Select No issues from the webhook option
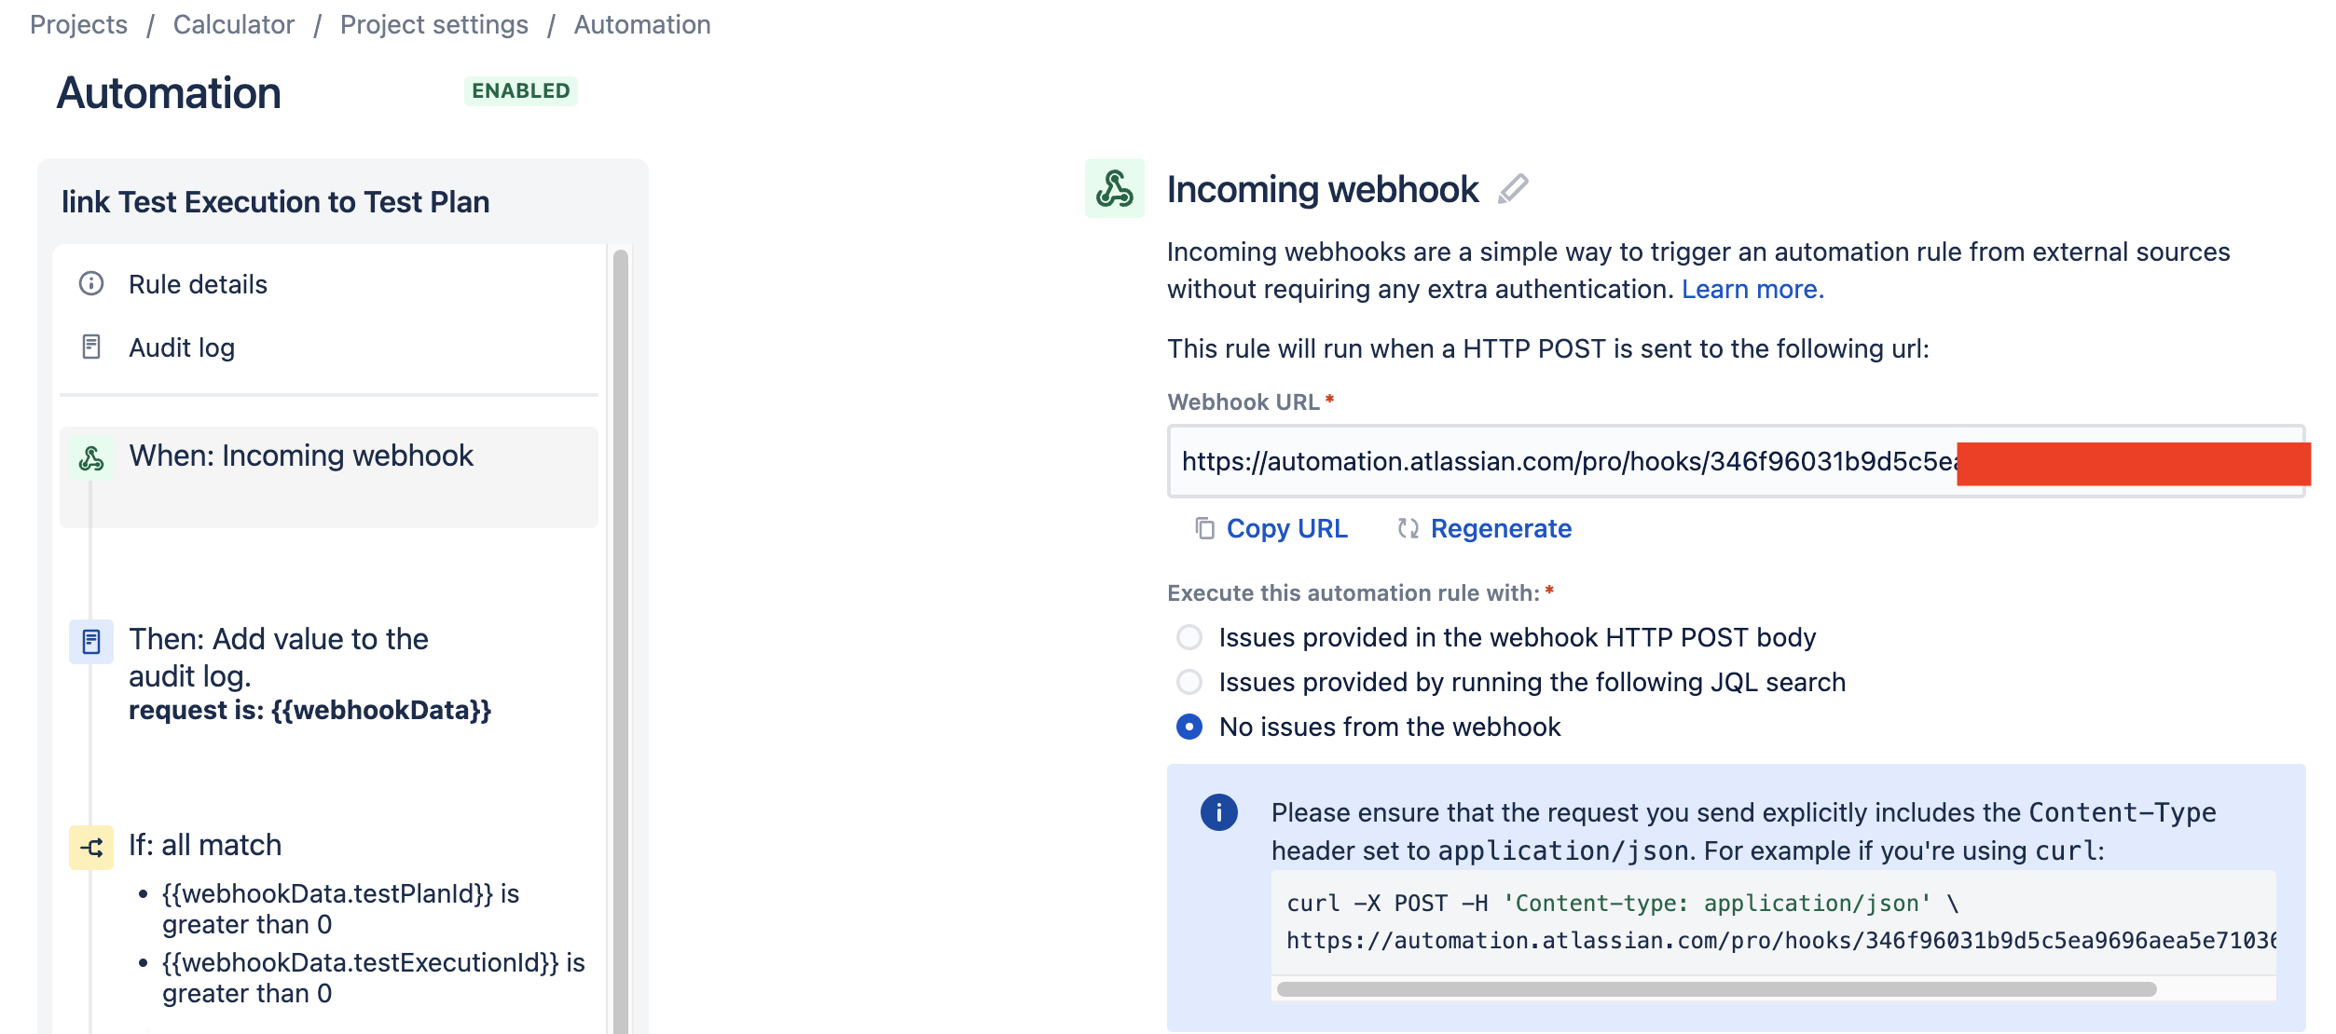Screen dimensions: 2336x1034 1189,727
